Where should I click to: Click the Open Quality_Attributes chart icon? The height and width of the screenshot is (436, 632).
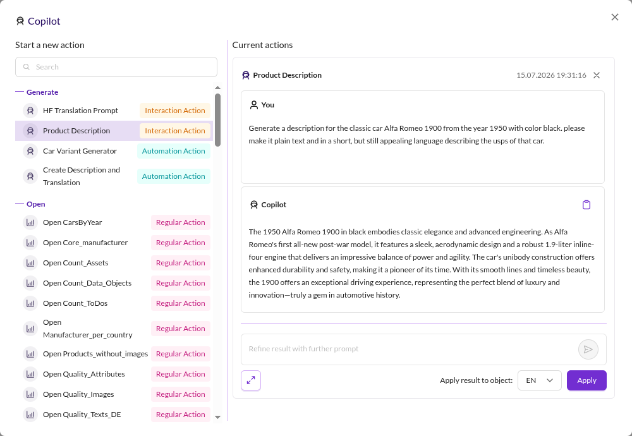tap(30, 374)
